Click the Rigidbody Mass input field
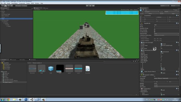 pos(166,25)
